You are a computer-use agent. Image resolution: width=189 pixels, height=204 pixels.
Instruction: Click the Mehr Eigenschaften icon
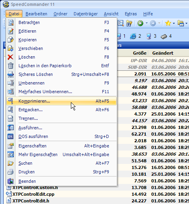pyautogui.click(x=11, y=154)
